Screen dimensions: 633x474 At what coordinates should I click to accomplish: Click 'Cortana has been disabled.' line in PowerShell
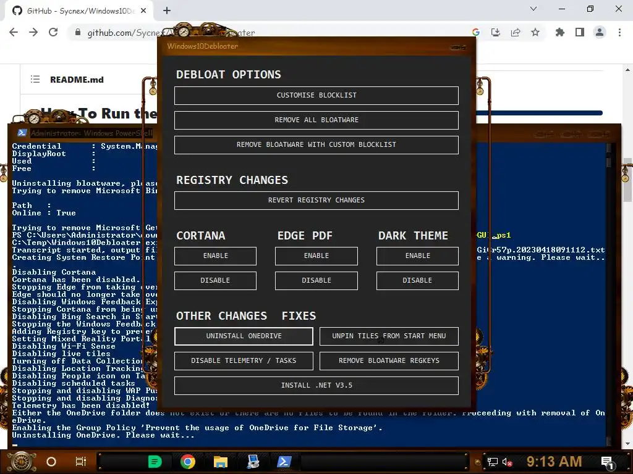(x=76, y=280)
